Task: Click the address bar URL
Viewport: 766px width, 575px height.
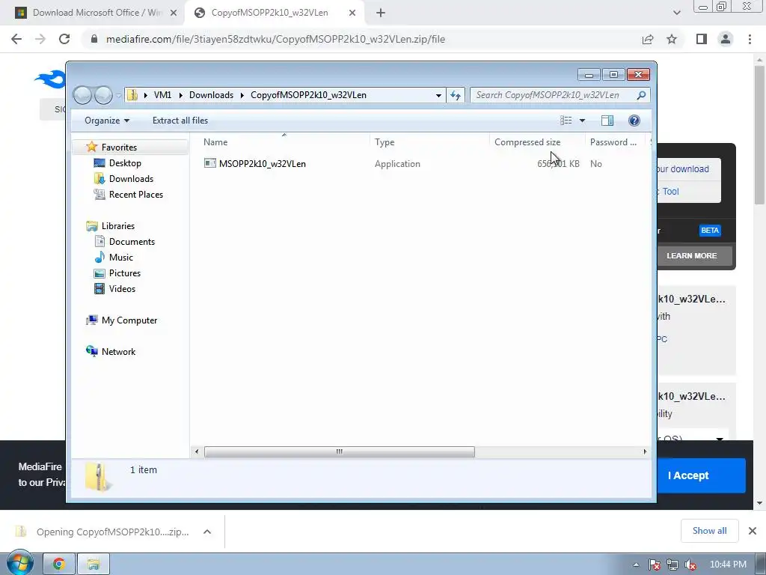Action: coord(275,39)
